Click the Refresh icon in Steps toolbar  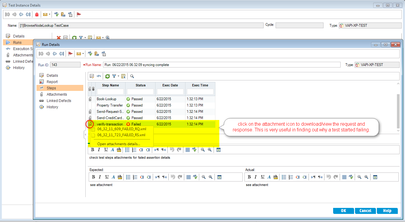click(x=107, y=76)
